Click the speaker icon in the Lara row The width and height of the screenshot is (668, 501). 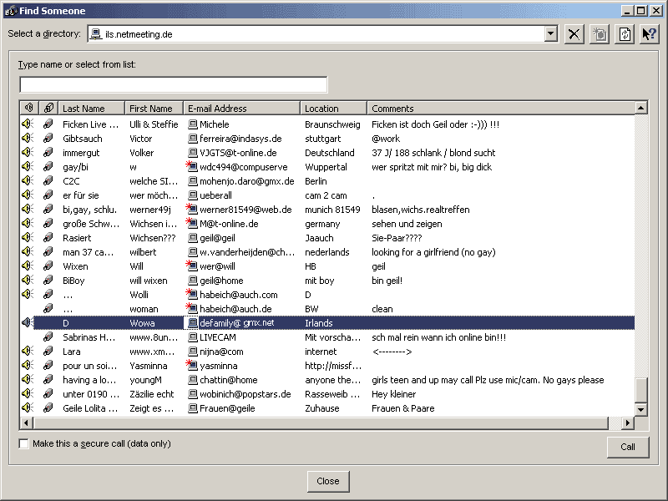click(28, 351)
